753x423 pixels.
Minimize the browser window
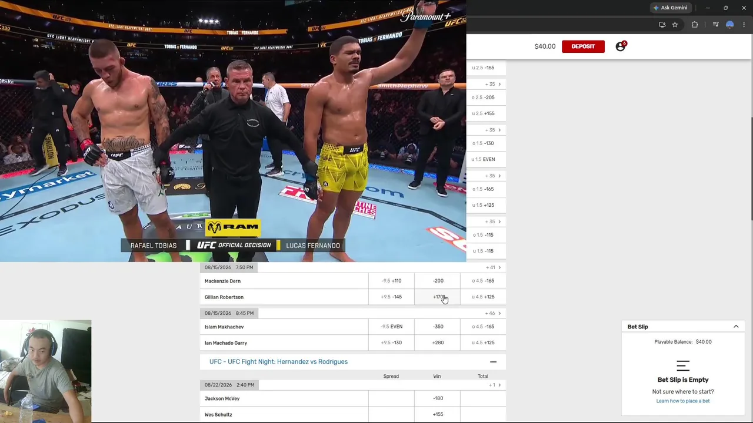708,8
